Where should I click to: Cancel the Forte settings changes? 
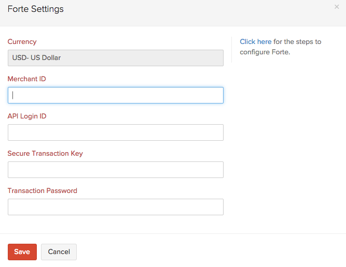59,251
